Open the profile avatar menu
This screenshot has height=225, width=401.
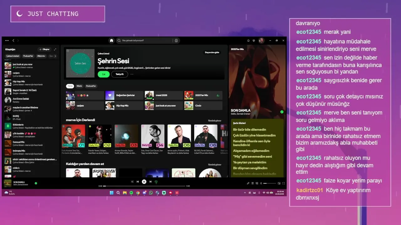pos(261,41)
